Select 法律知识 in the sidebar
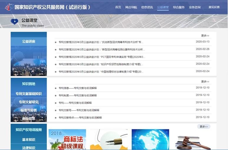Image resolution: width=228 pixels, height=150 pixels. [x=29, y=148]
